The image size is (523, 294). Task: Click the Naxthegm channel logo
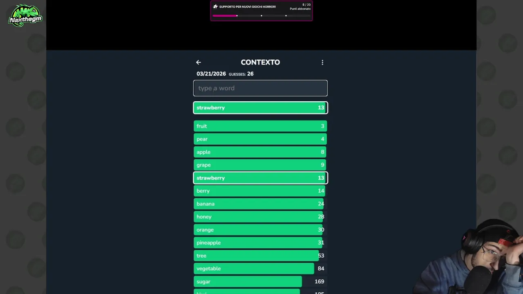[25, 16]
